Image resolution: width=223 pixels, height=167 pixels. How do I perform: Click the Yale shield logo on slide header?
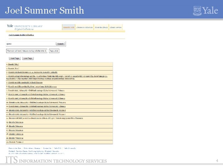click(197, 11)
